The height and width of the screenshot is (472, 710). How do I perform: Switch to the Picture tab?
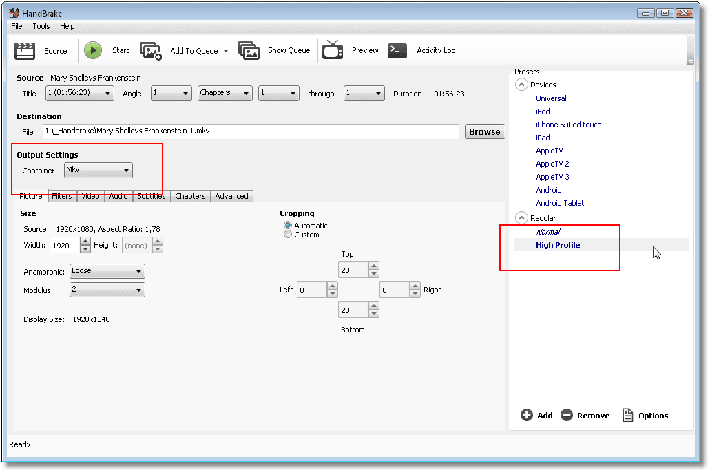pos(31,195)
